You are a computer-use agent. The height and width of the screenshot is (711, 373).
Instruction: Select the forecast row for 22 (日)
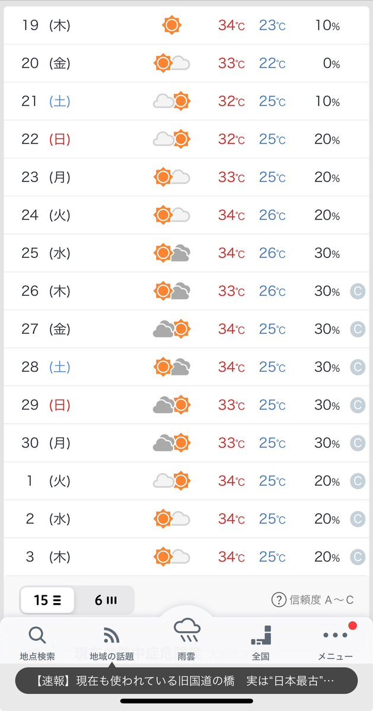[186, 139]
